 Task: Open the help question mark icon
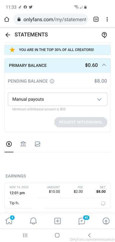(104, 35)
